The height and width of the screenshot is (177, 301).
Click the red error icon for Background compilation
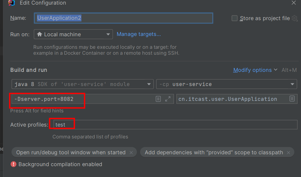14,164
